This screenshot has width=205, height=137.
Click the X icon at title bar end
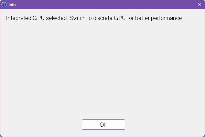[x=199, y=4]
